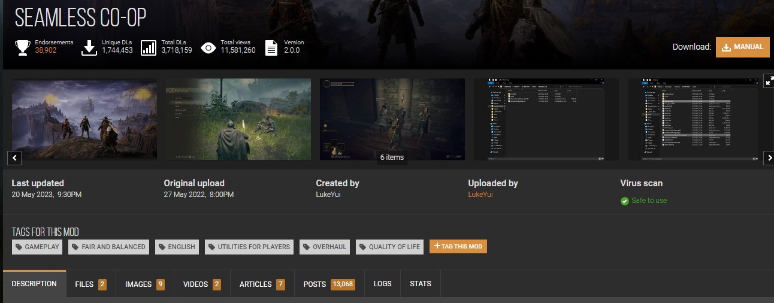Click the 3,718,159 total downloads value
The height and width of the screenshot is (303, 774).
coord(177,50)
